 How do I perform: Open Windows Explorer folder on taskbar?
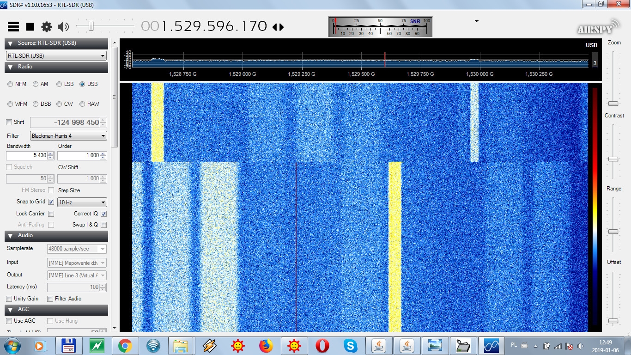click(x=181, y=345)
